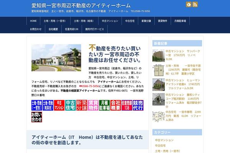The height and width of the screenshot is (153, 230).
Task: Open the サンパーク一宮 1750万円 article link
Action: tap(183, 55)
